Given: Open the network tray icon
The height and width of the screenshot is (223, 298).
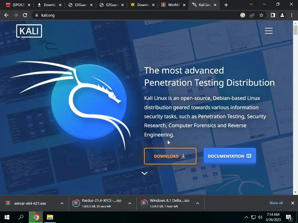Looking at the screenshot, I should pos(253,217).
